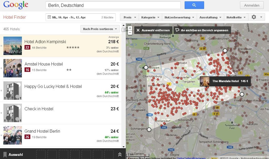Click the two-star rating of Amstel House
The image size is (269, 159).
pyautogui.click(x=69, y=70)
